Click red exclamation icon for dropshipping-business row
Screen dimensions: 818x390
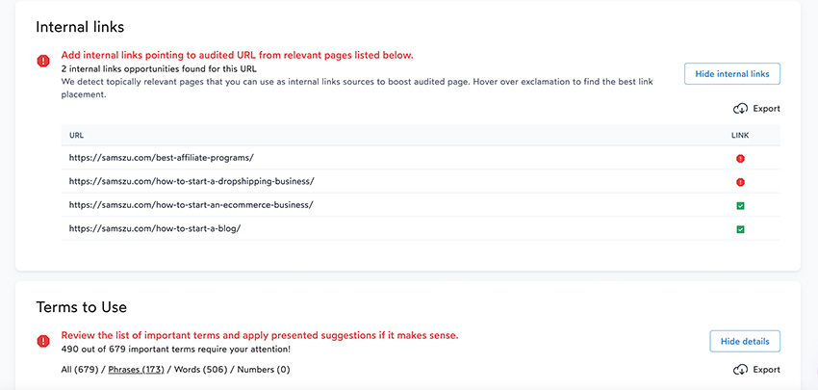point(740,182)
